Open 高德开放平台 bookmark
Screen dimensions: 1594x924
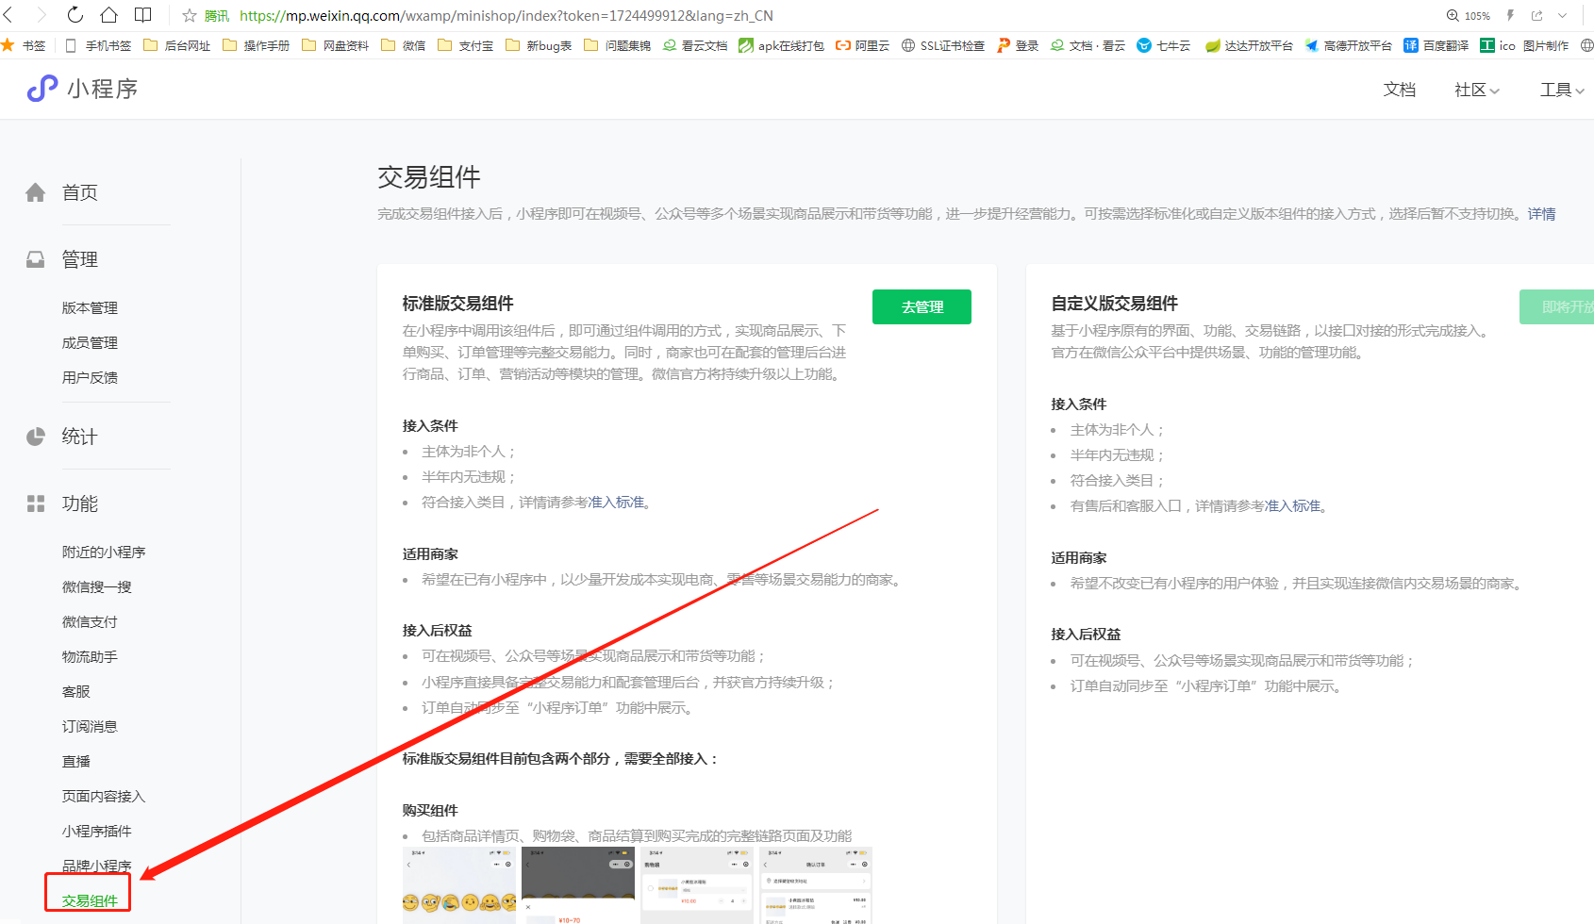click(x=1349, y=45)
